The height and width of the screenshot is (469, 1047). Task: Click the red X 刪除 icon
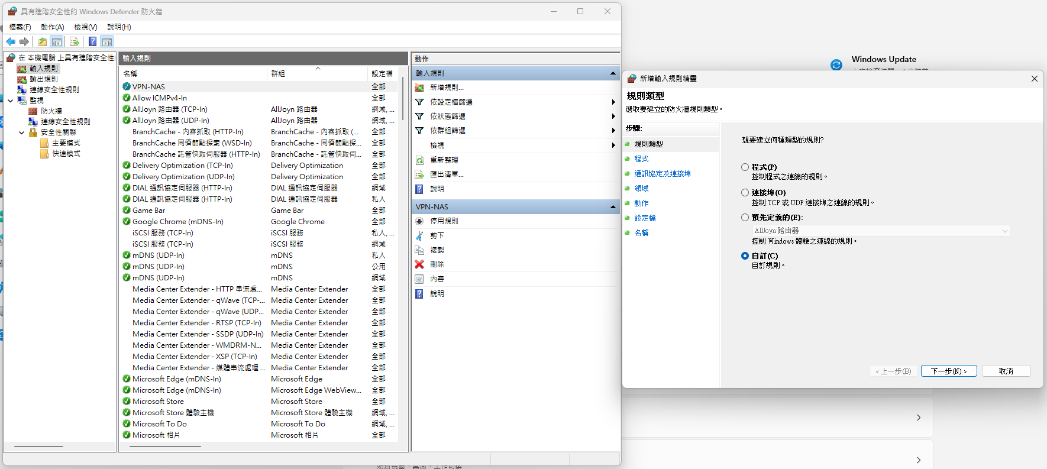[419, 264]
